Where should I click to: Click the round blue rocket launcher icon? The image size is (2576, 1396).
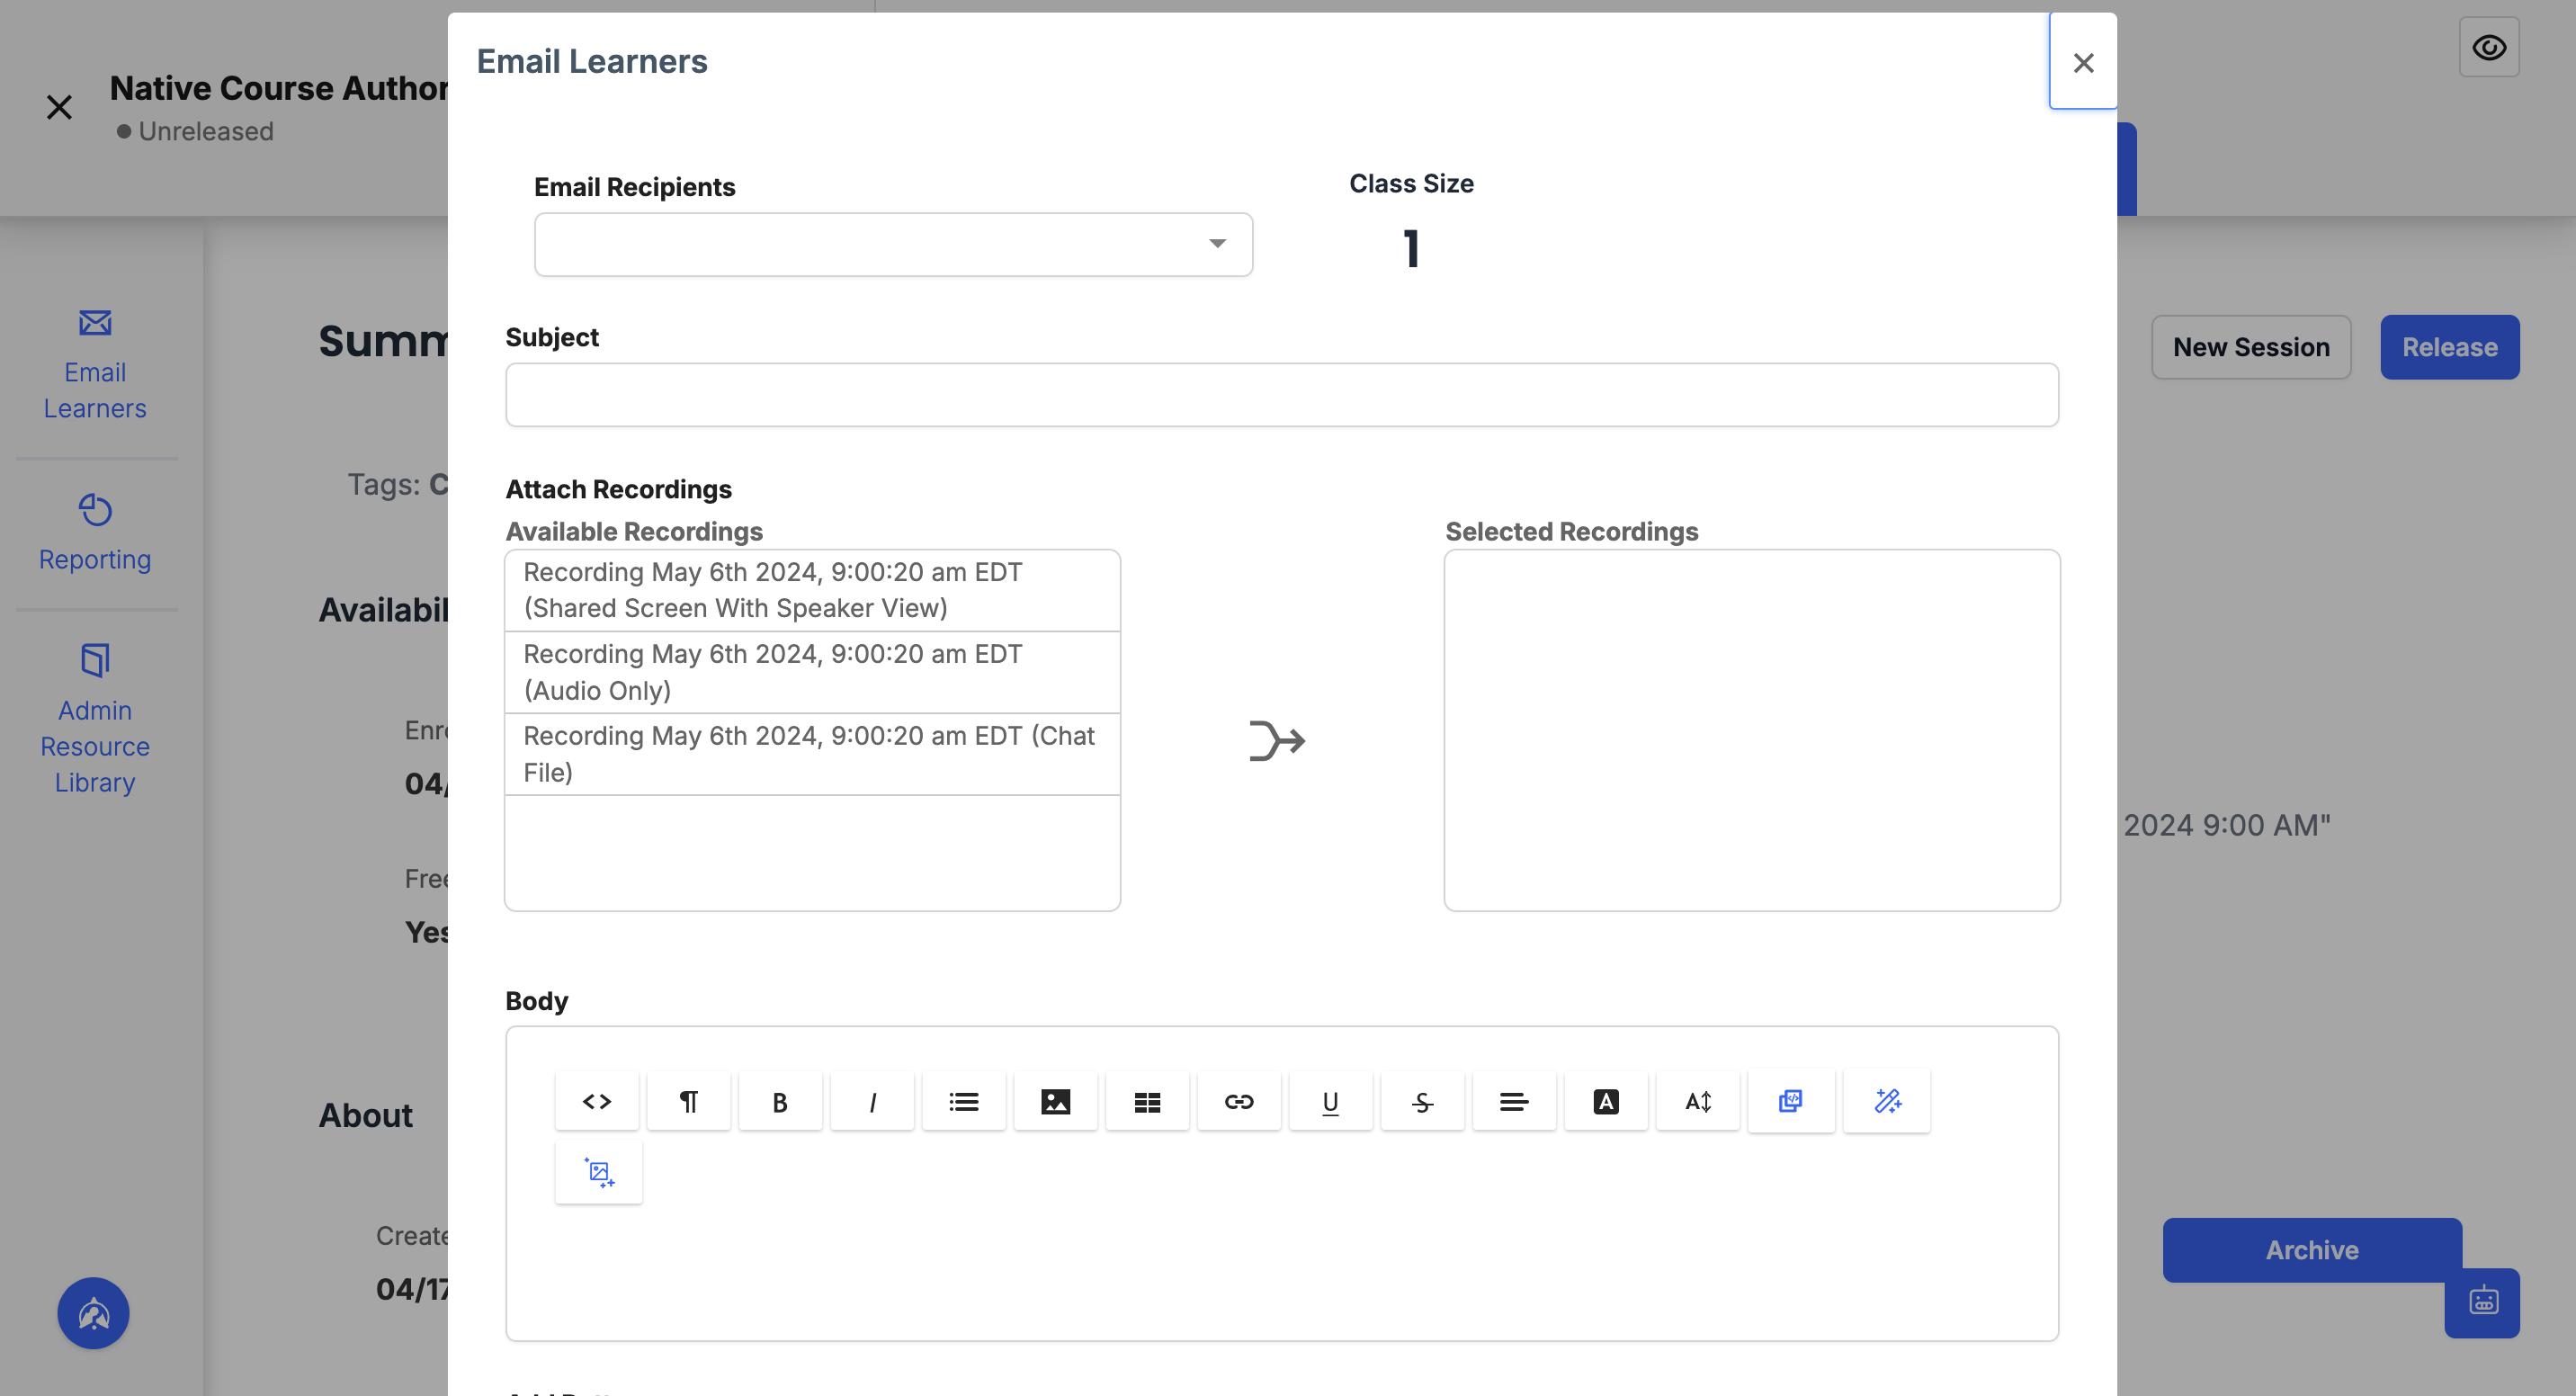[93, 1313]
